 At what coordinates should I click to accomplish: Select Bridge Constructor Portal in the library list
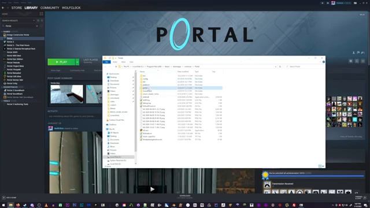tap(18, 35)
